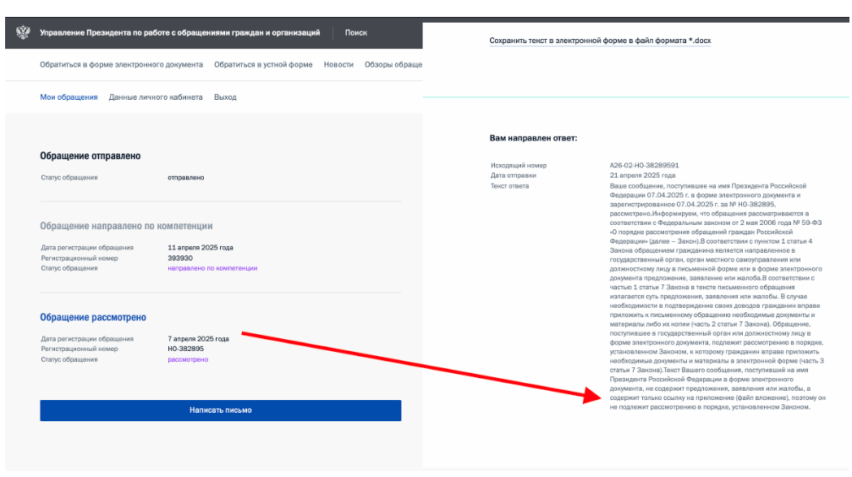Select the registration number НО-382895
Image resolution: width=852 pixels, height=477 pixels.
[186, 348]
